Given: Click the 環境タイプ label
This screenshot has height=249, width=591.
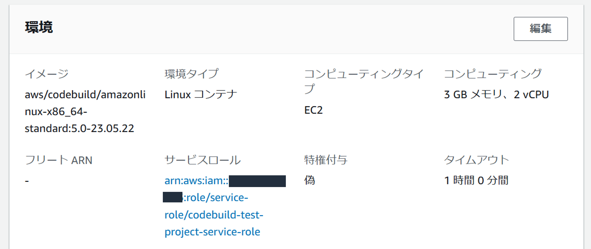Looking at the screenshot, I should (x=191, y=73).
